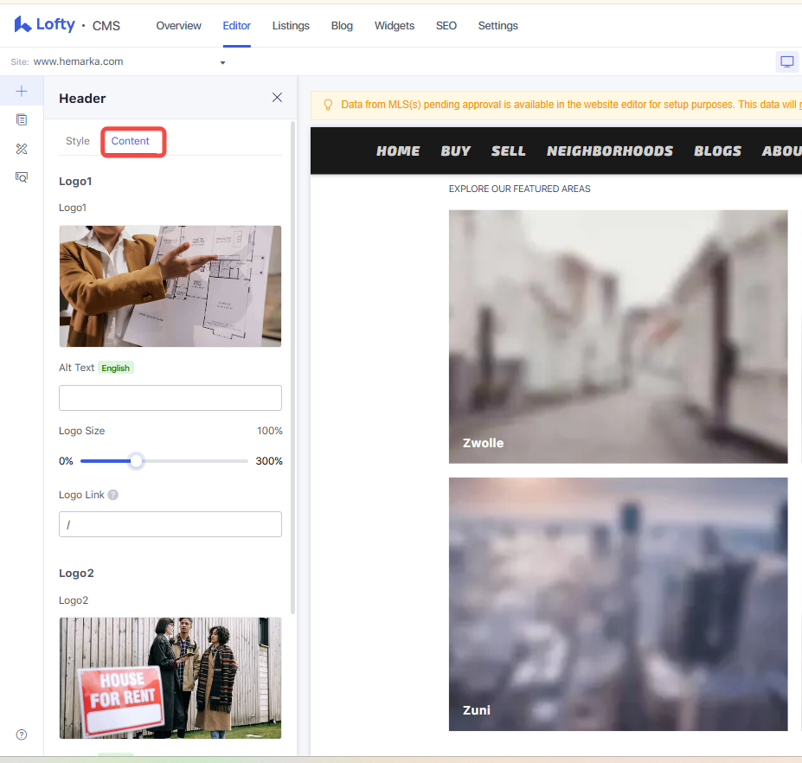The image size is (802, 763).
Task: Focus the Logo Link input field
Action: [x=170, y=524]
